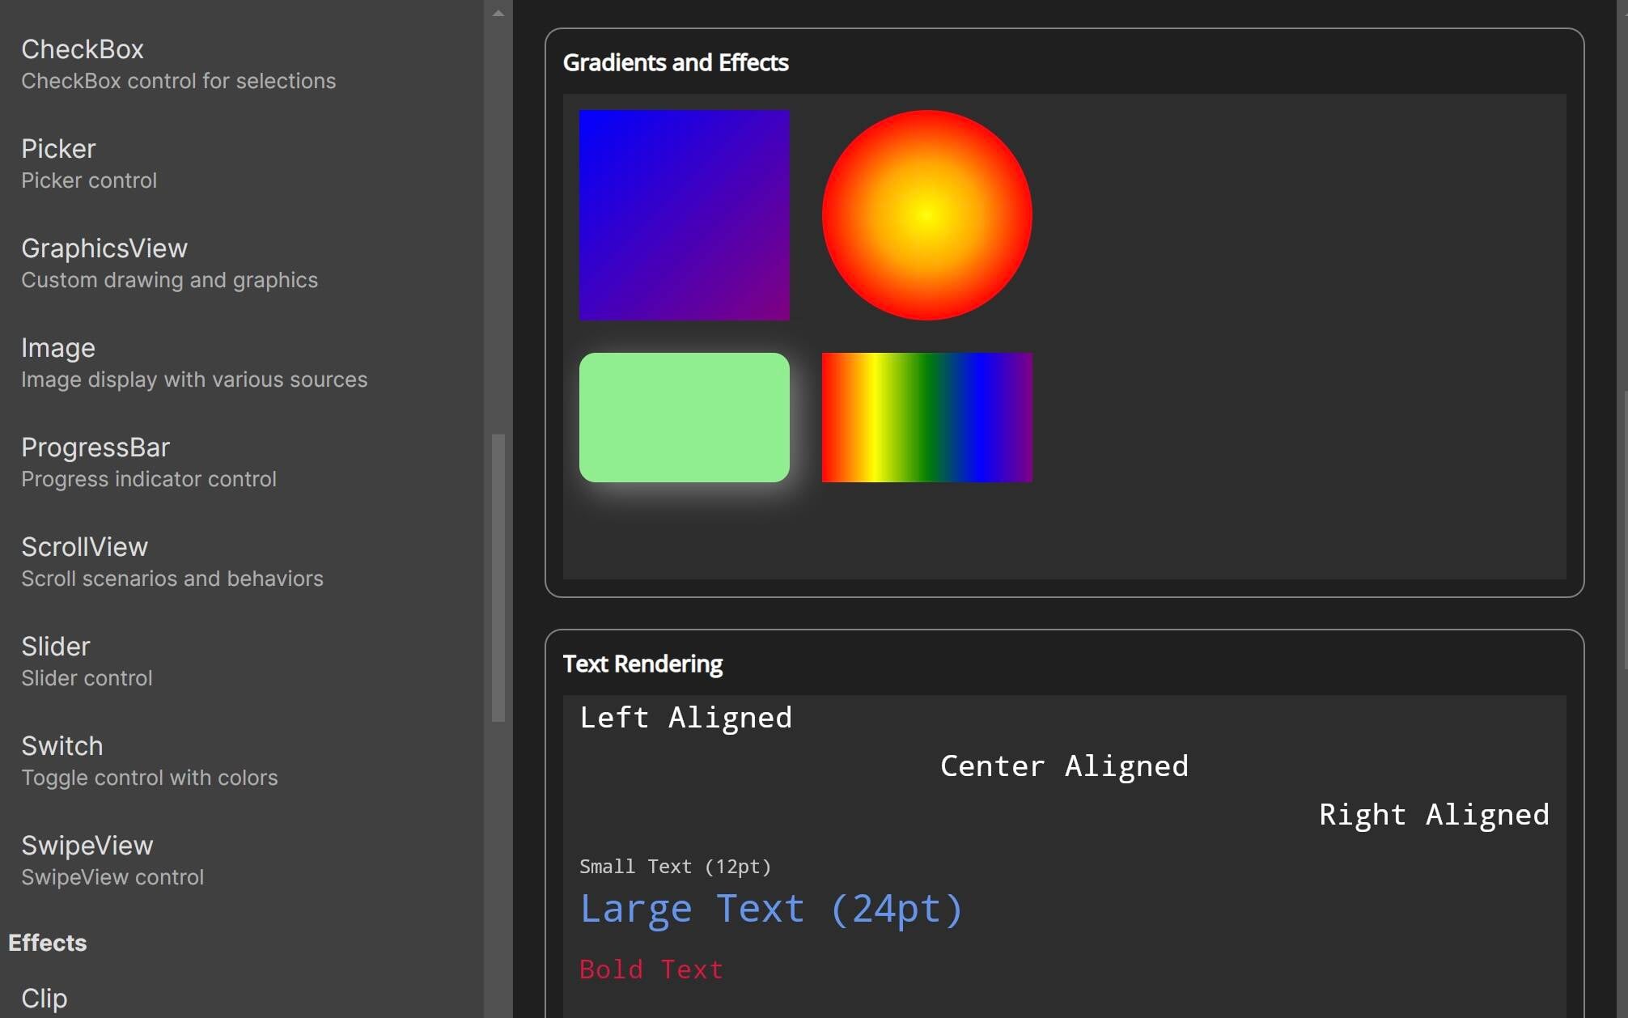Select the CheckBox control entry
Screen dimensions: 1628x1018
[83, 50]
